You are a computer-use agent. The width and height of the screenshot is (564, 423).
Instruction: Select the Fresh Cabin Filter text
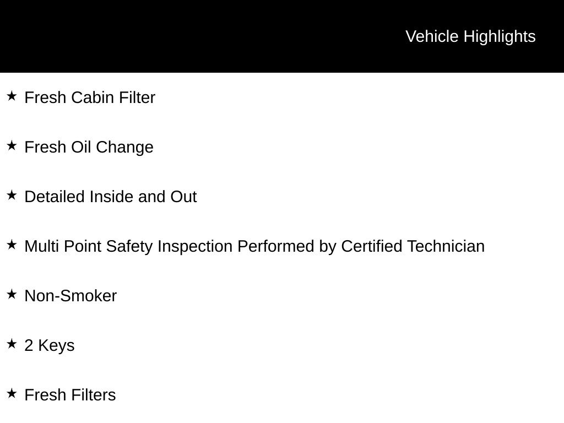(90, 97)
